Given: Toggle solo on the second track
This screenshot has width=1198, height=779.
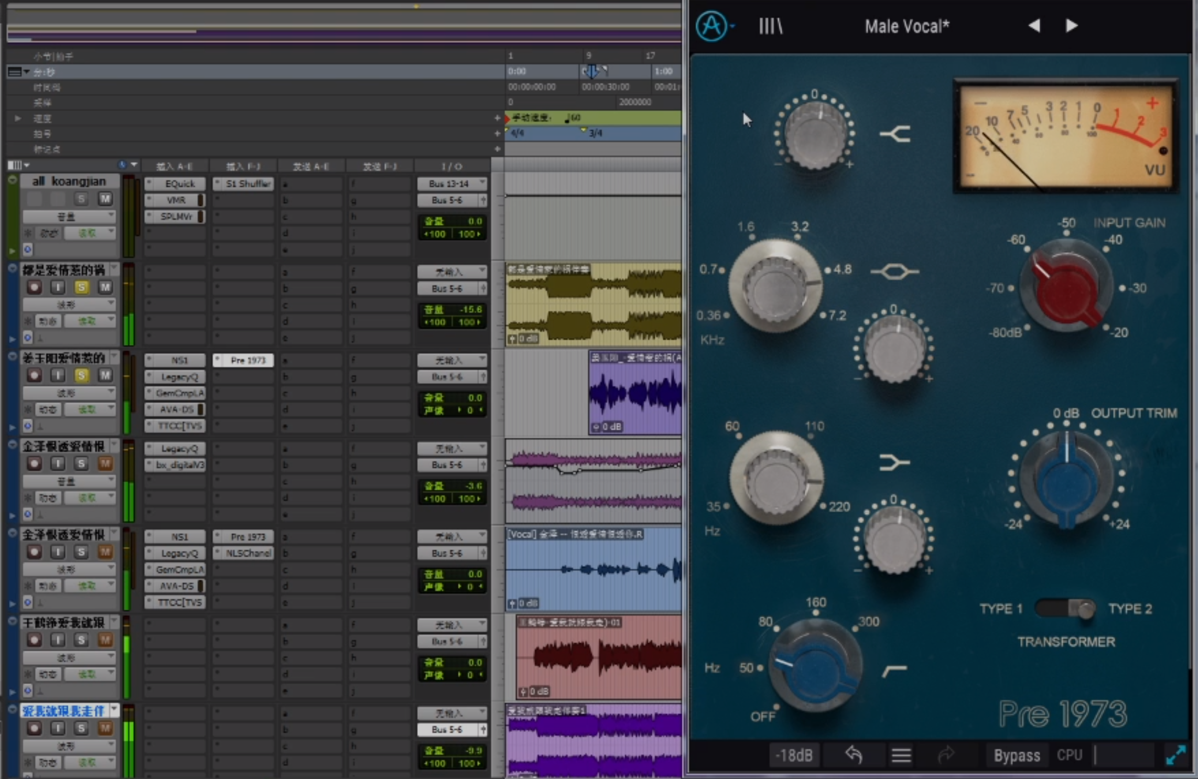Looking at the screenshot, I should (x=81, y=287).
